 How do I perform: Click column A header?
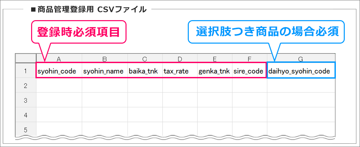(59, 59)
